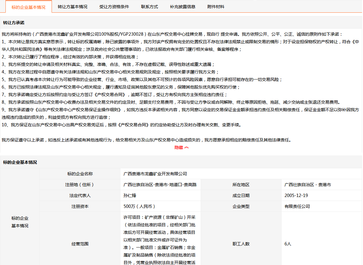Select registered capital 500万(人民币)
This screenshot has height=265, width=363.
(x=139, y=206)
